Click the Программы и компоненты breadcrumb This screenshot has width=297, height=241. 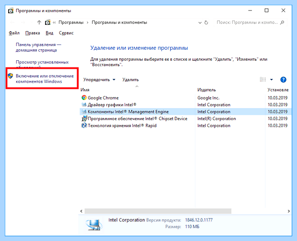point(119,22)
